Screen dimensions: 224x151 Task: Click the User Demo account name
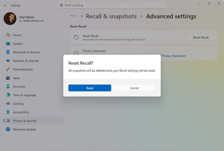27,17
